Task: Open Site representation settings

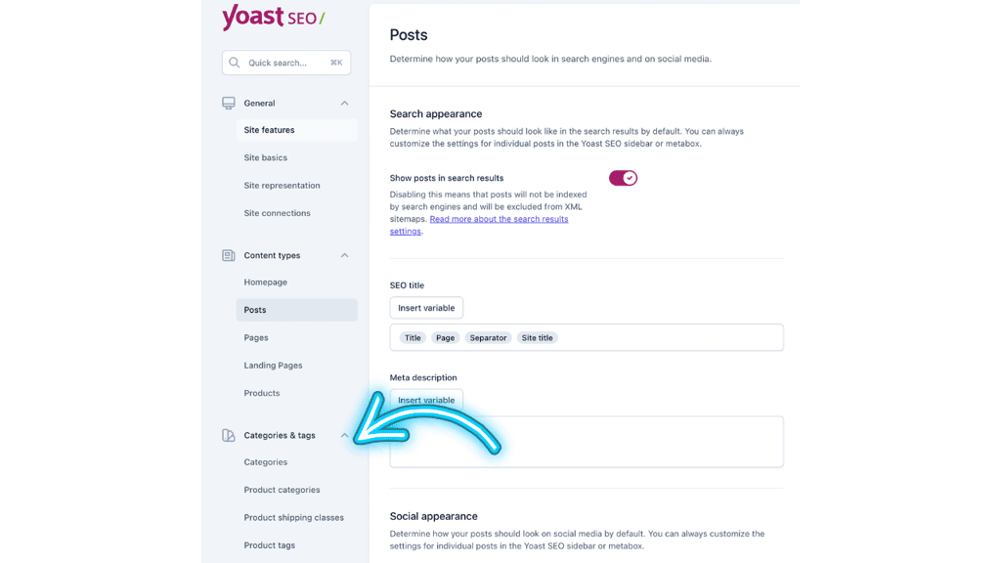Action: [x=283, y=185]
